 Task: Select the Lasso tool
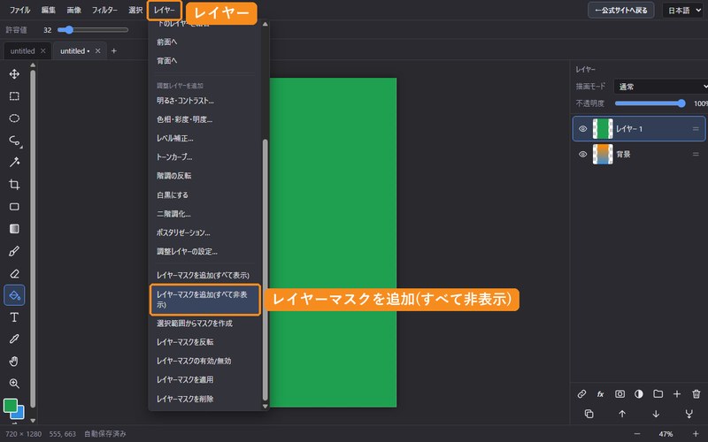coord(14,141)
